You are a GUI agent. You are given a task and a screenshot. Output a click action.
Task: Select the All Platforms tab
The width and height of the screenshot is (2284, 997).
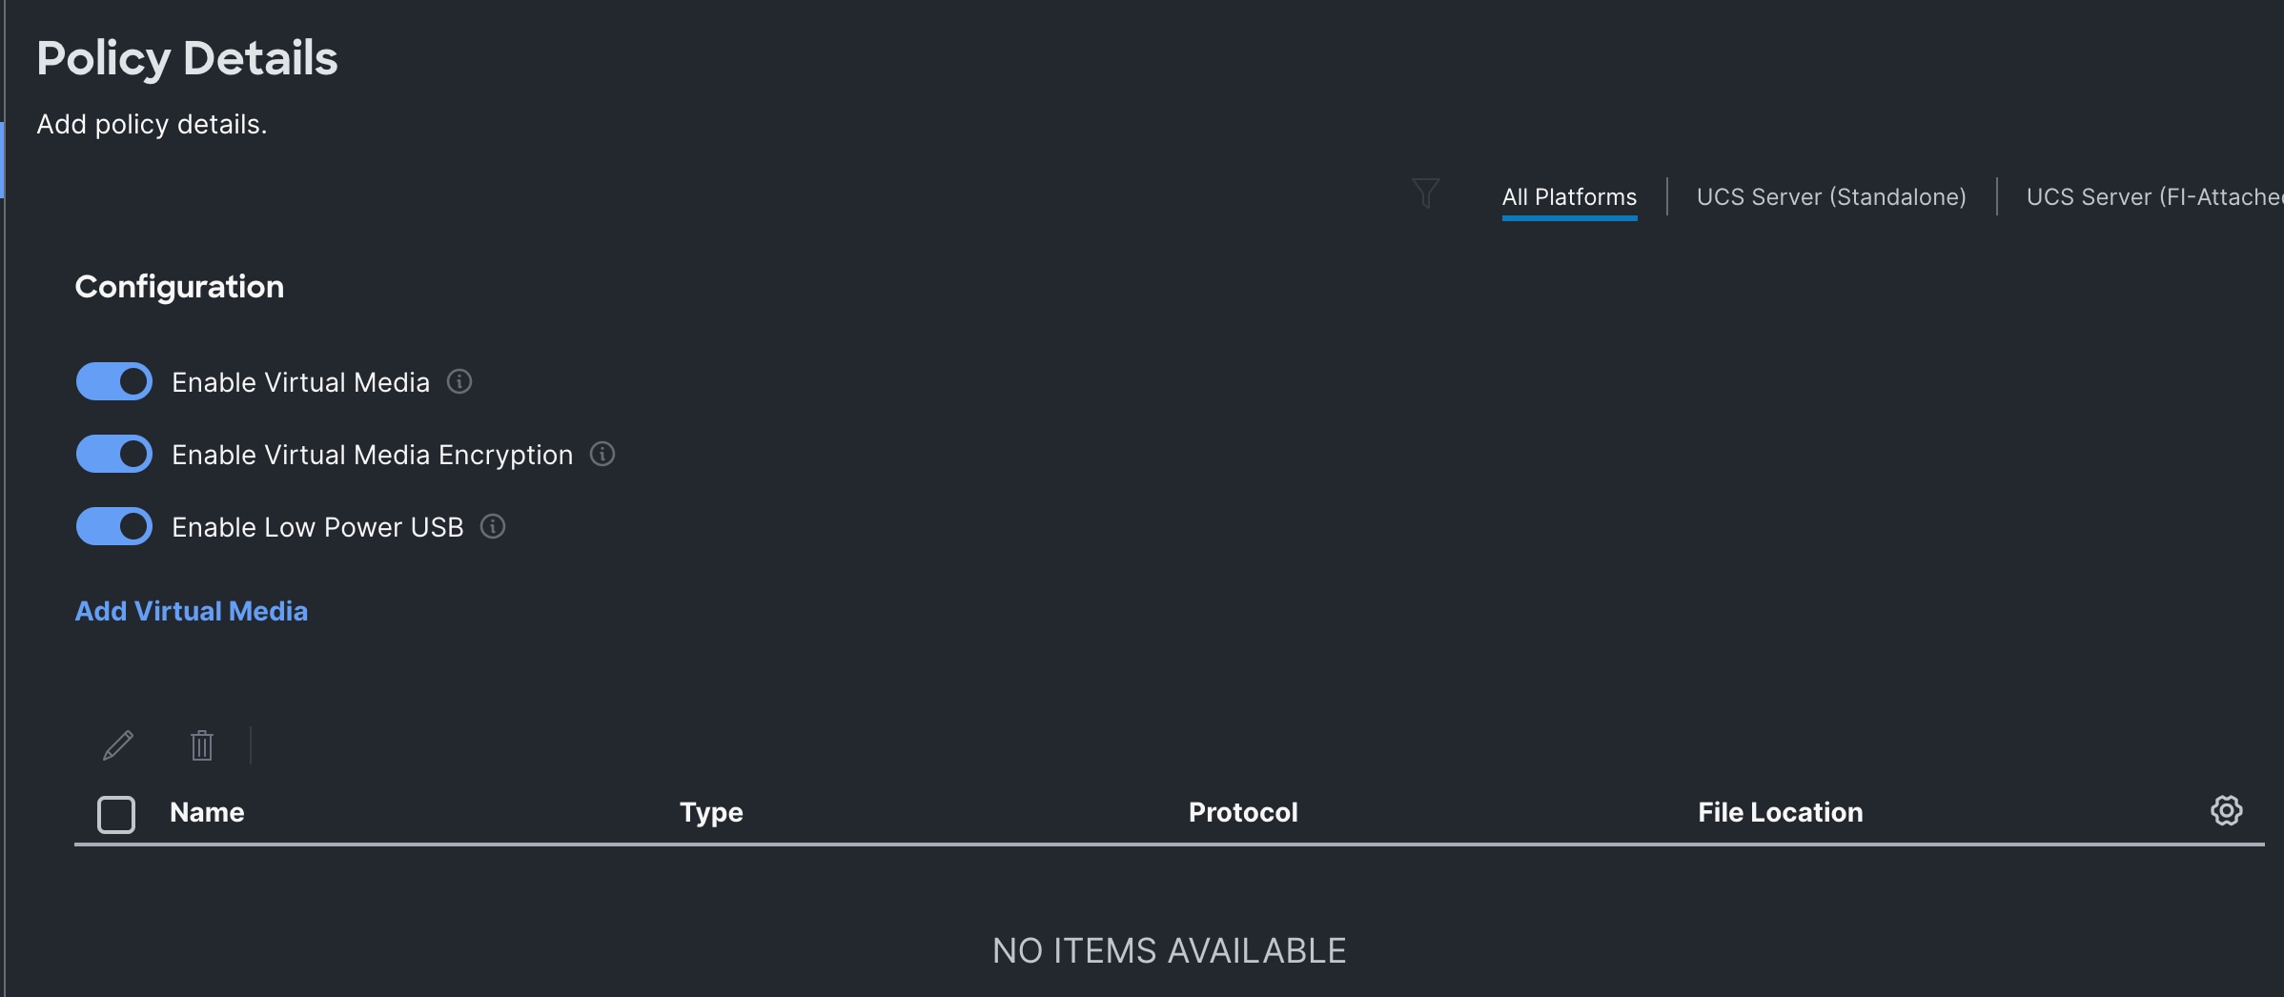pyautogui.click(x=1569, y=197)
